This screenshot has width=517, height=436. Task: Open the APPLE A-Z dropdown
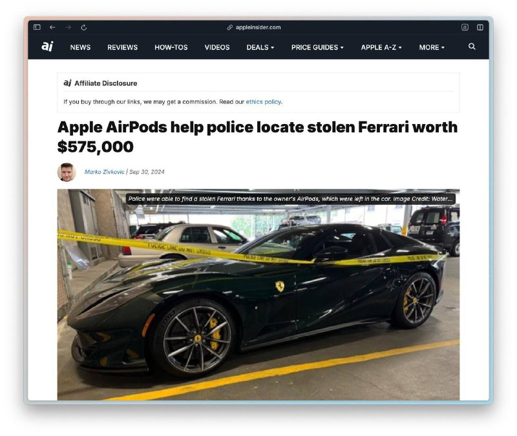pos(381,47)
